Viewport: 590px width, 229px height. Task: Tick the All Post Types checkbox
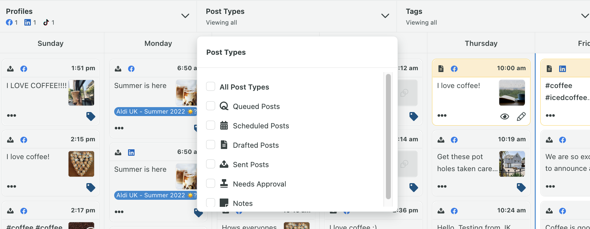210,86
